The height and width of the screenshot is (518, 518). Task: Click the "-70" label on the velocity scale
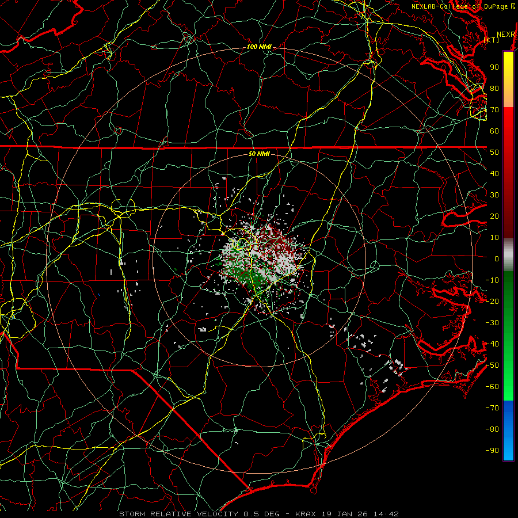tap(492, 408)
